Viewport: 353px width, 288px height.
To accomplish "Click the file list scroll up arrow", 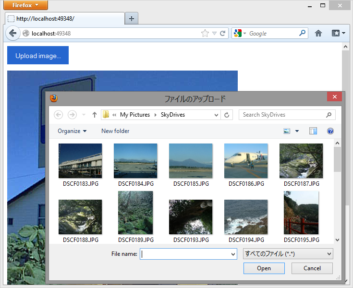I will point(337,143).
